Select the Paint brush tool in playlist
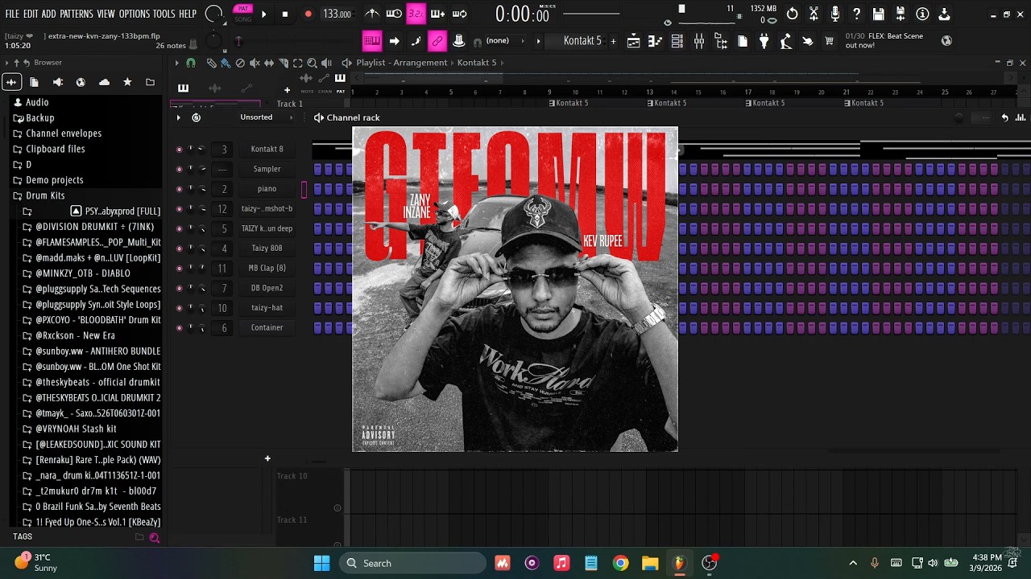Image resolution: width=1031 pixels, height=579 pixels. [x=226, y=63]
